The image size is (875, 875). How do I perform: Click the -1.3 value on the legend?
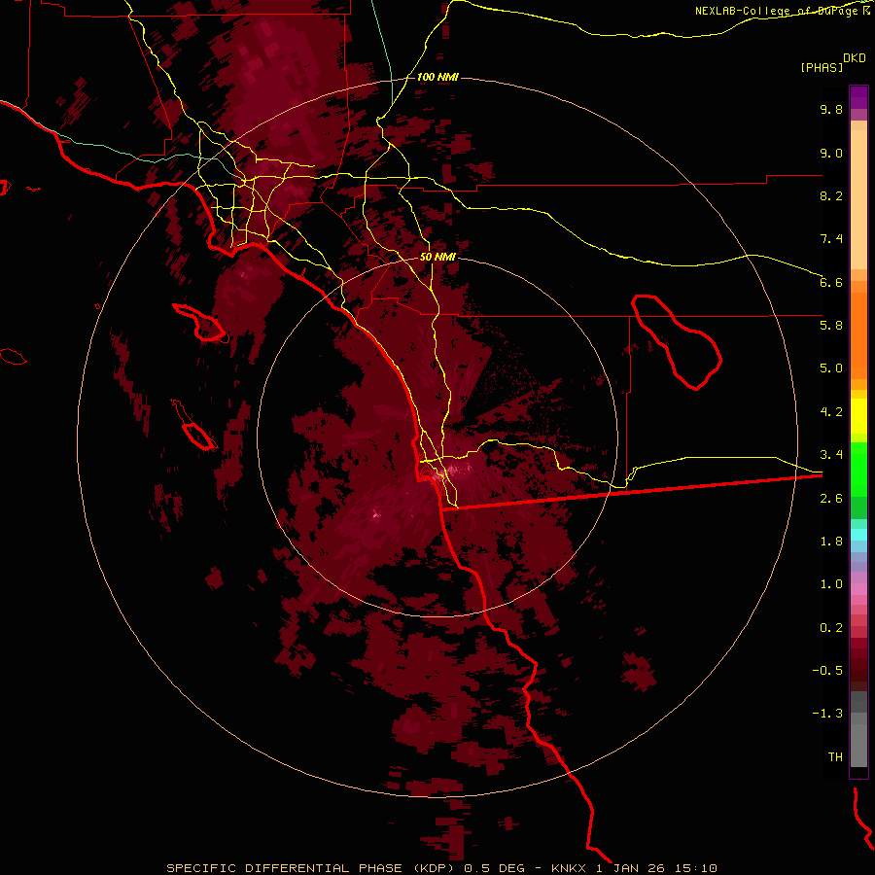pyautogui.click(x=827, y=714)
